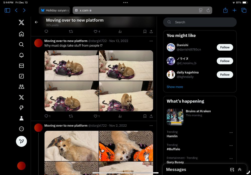This screenshot has height=175, width=251.
Task: Open a new Safari tab
Action: (x=234, y=10)
